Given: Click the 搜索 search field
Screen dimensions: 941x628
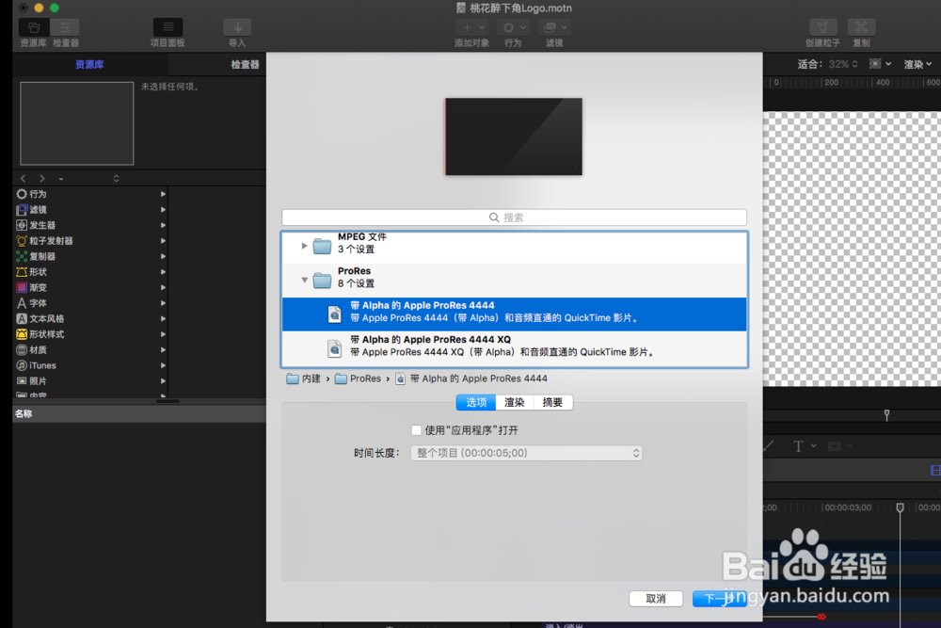Looking at the screenshot, I should [x=515, y=217].
